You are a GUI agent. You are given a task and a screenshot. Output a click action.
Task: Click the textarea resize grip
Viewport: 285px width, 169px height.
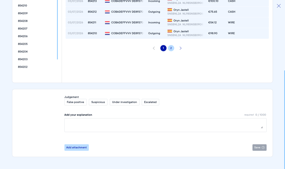[x=262, y=127]
